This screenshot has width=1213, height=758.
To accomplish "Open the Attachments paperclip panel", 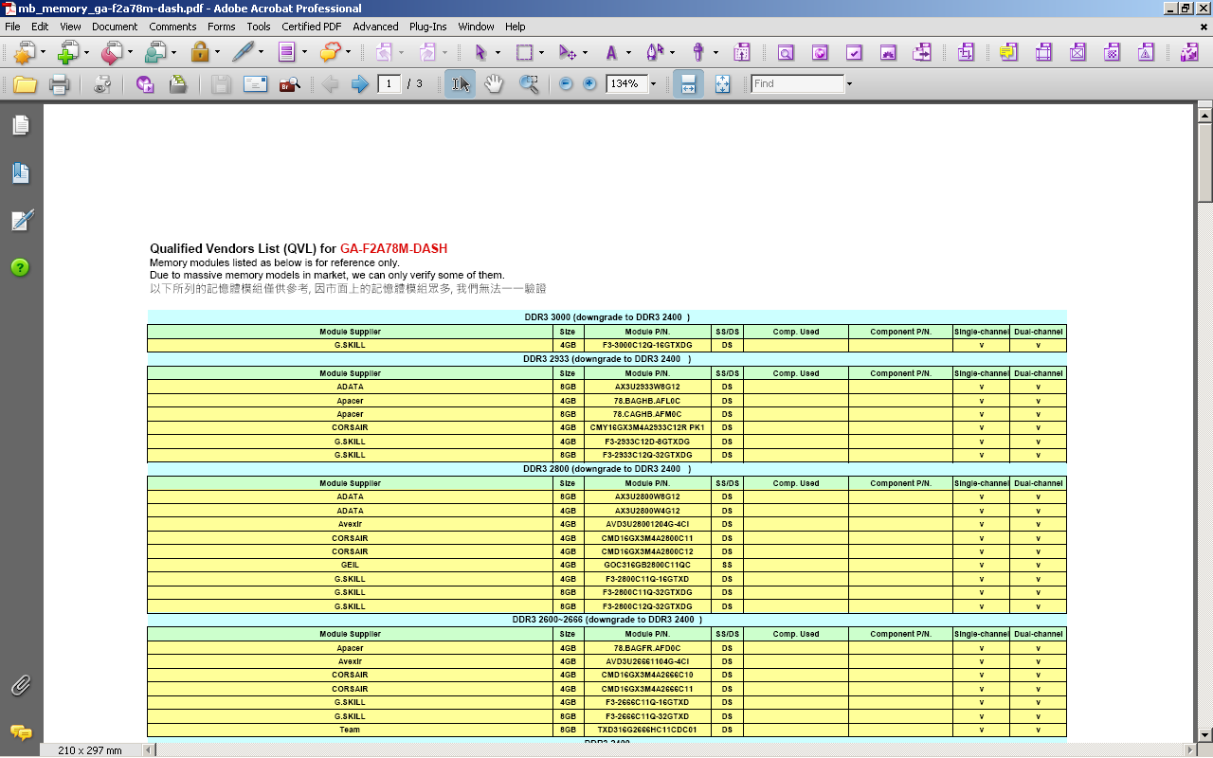I will (21, 685).
